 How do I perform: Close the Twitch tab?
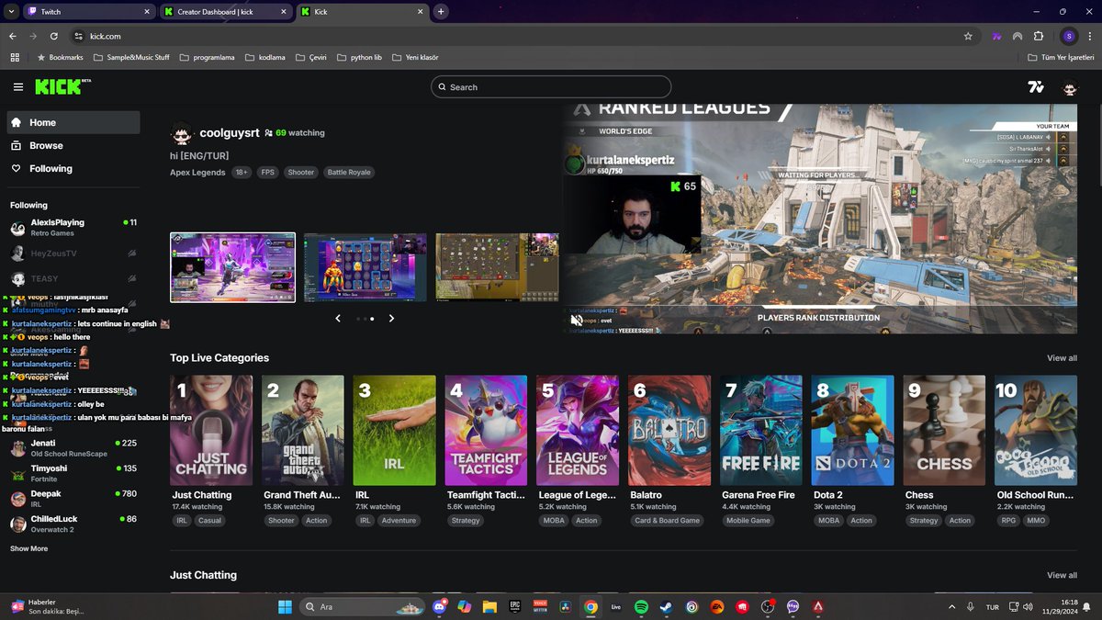147,12
